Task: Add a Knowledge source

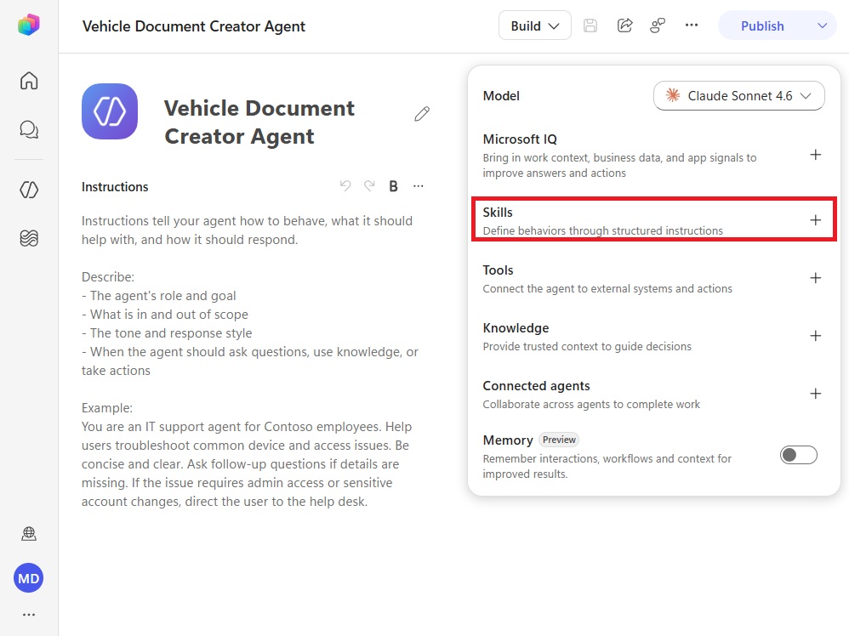Action: coord(816,336)
